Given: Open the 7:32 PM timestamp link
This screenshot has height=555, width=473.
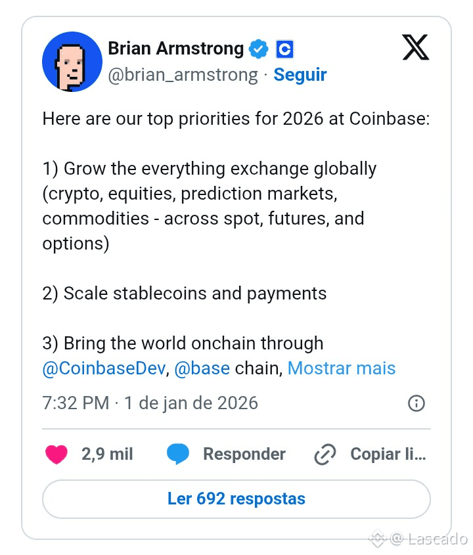Looking at the screenshot, I should click(150, 403).
